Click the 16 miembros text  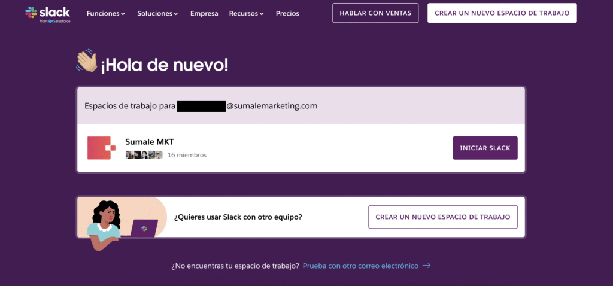point(187,155)
